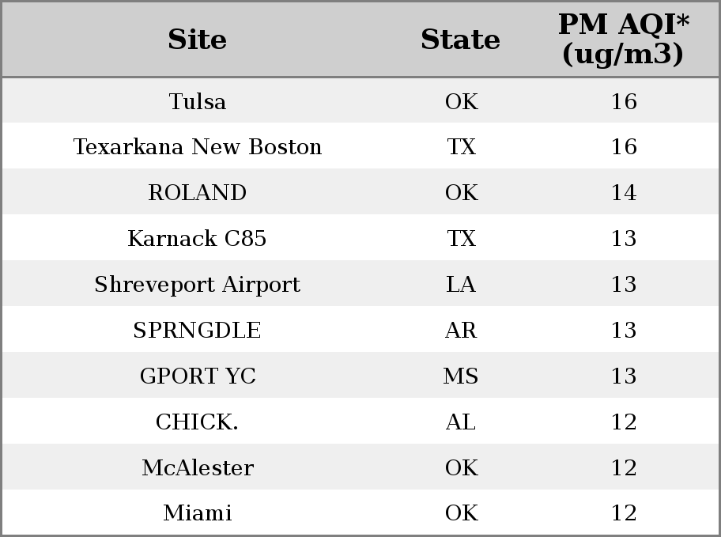This screenshot has width=721, height=537.
Task: Select the McAlester site cell
Action: point(198,468)
